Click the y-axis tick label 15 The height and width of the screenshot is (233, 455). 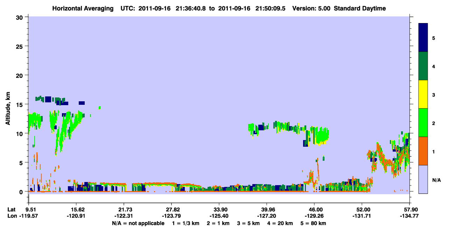[20, 104]
